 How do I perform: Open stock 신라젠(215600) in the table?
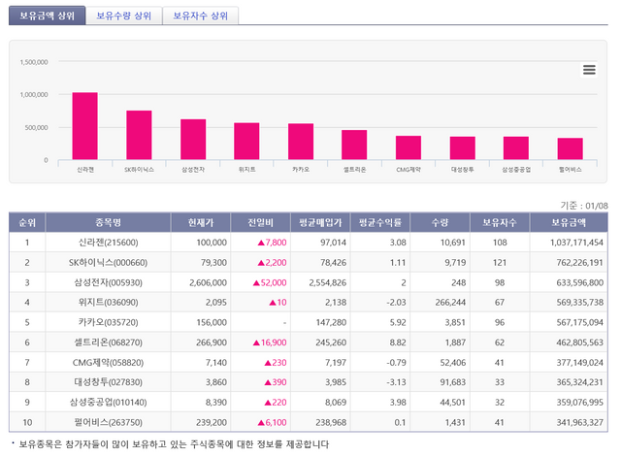(108, 243)
